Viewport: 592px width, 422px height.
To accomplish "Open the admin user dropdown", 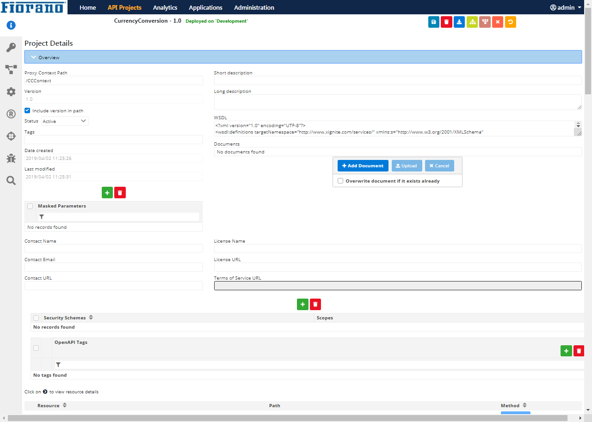I will (566, 7).
